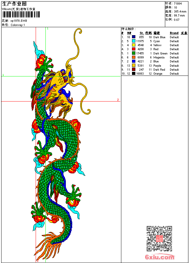
Task: Click the Purple row description text
Action: [157, 65]
